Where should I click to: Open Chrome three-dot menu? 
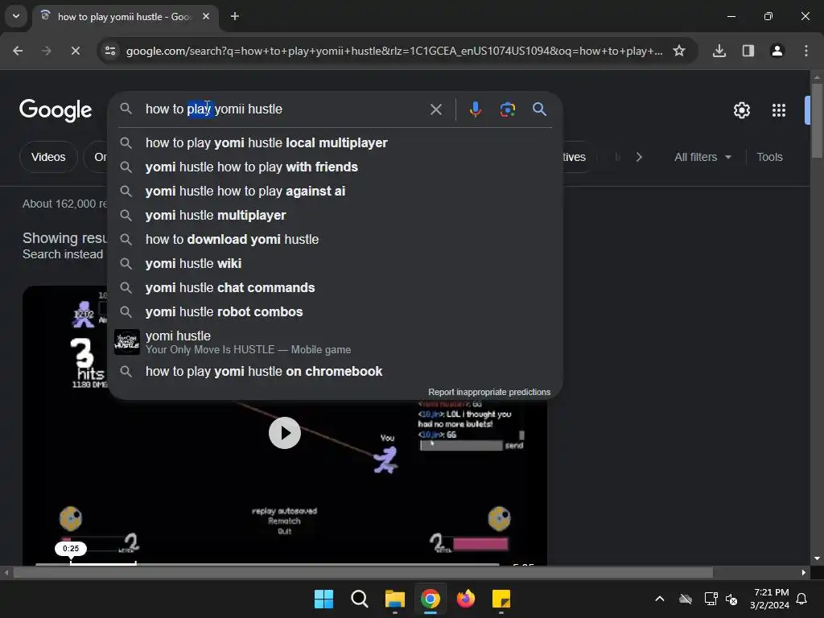(x=805, y=51)
